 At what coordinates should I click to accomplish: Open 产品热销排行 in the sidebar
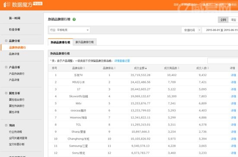pyautogui.click(x=17, y=74)
